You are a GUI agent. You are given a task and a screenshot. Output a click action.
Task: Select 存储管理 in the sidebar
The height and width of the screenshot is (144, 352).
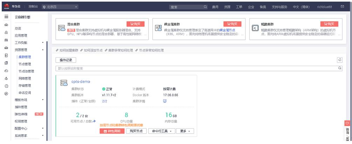[x=25, y=86]
